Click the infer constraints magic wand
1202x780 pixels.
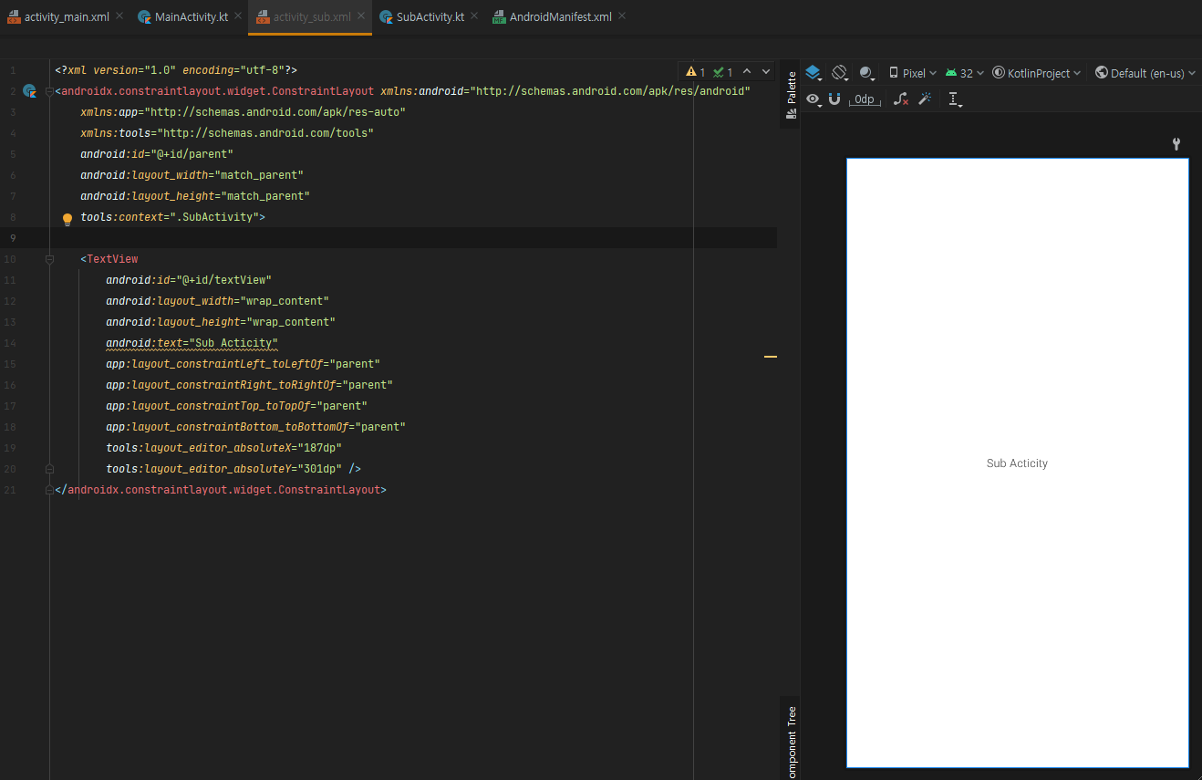[x=925, y=99]
